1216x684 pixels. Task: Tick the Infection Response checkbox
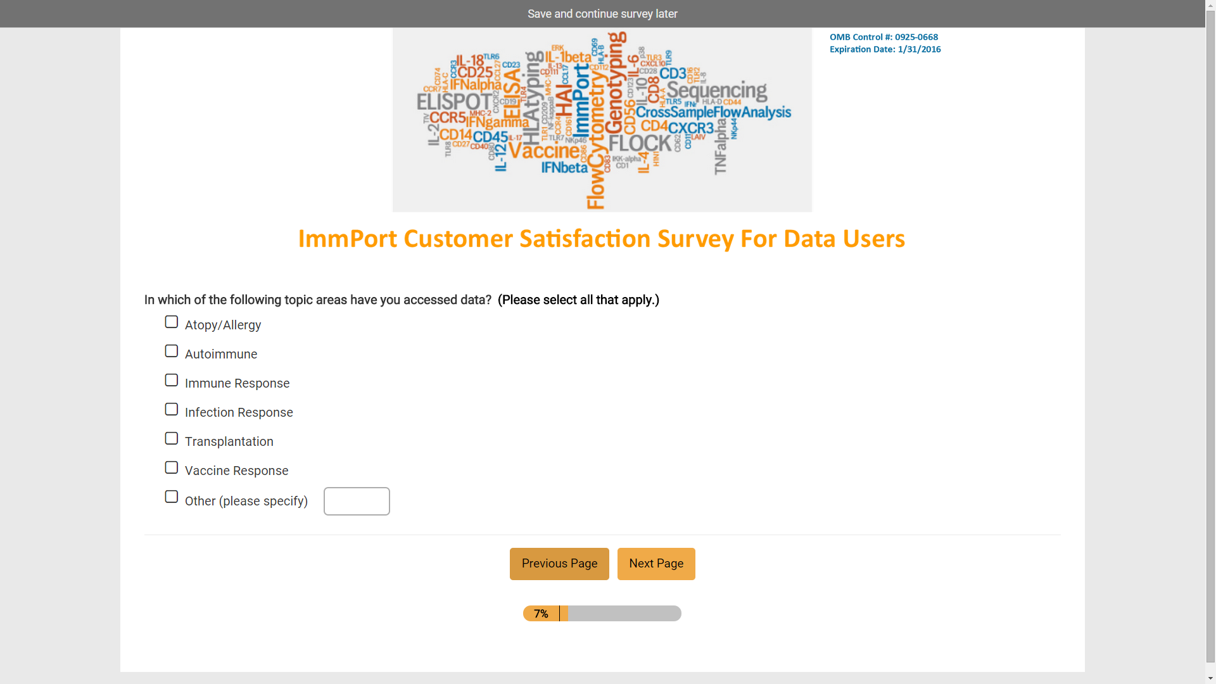[171, 410]
